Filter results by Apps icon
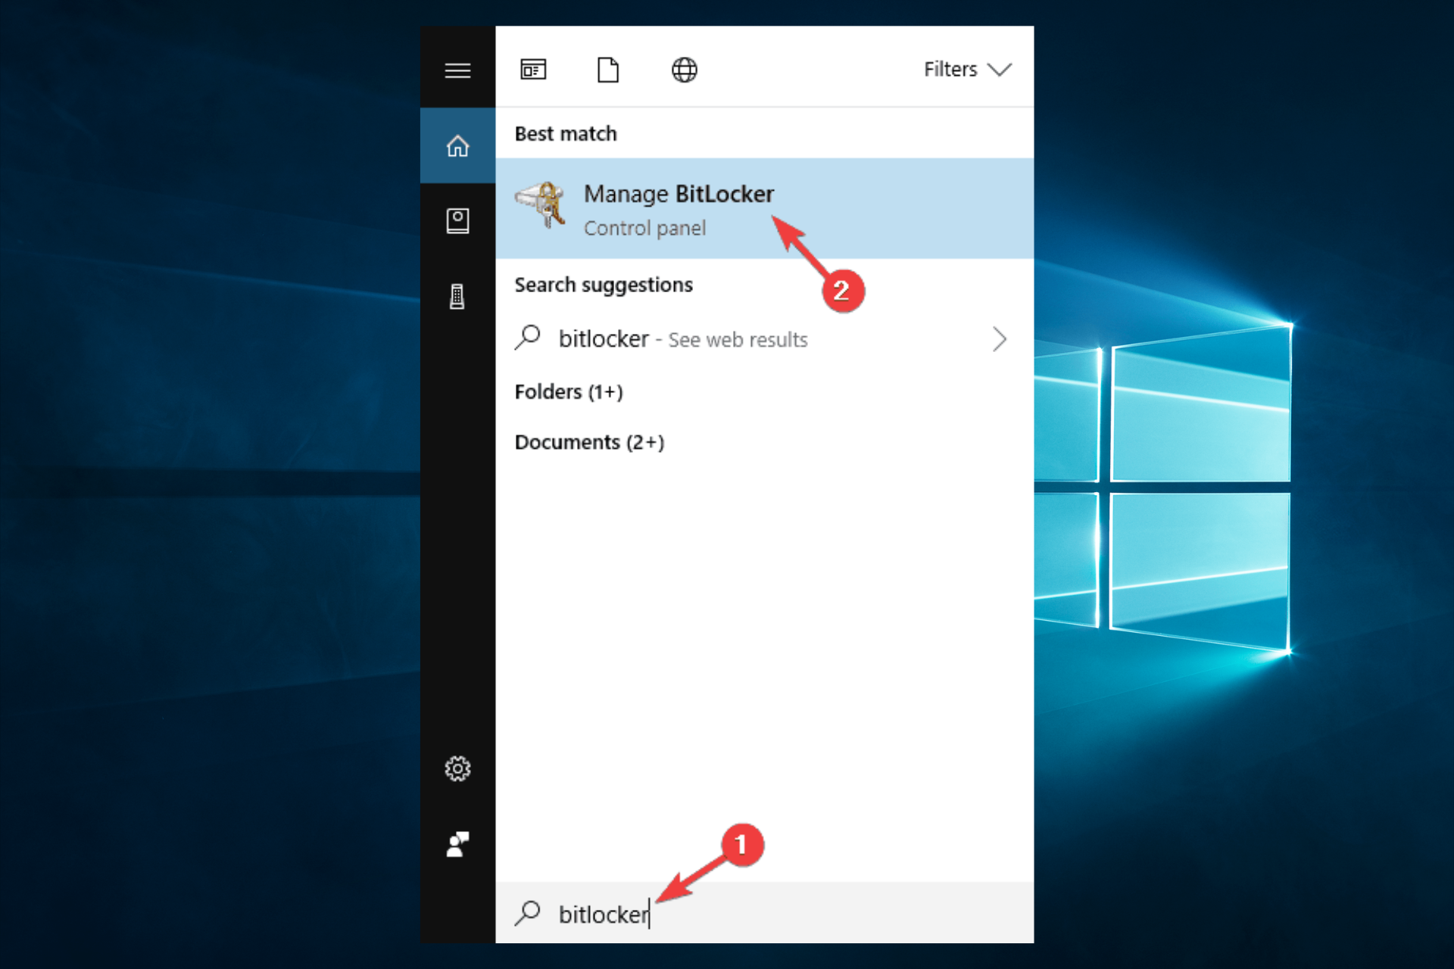This screenshot has height=969, width=1454. 533,70
